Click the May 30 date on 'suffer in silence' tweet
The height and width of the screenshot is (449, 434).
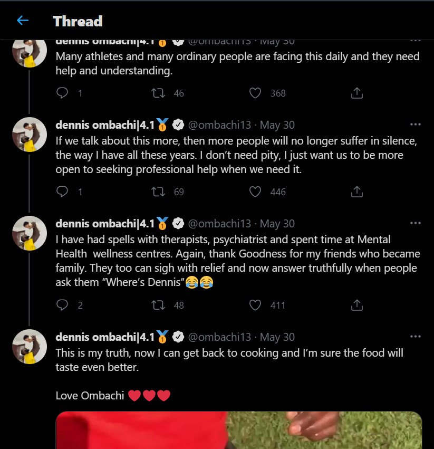(277, 125)
